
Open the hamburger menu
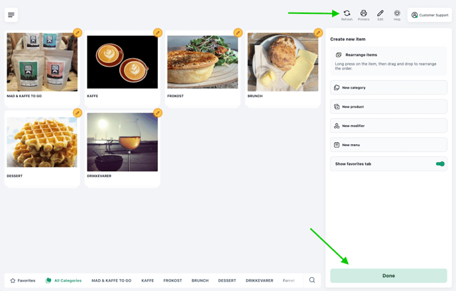(x=11, y=15)
